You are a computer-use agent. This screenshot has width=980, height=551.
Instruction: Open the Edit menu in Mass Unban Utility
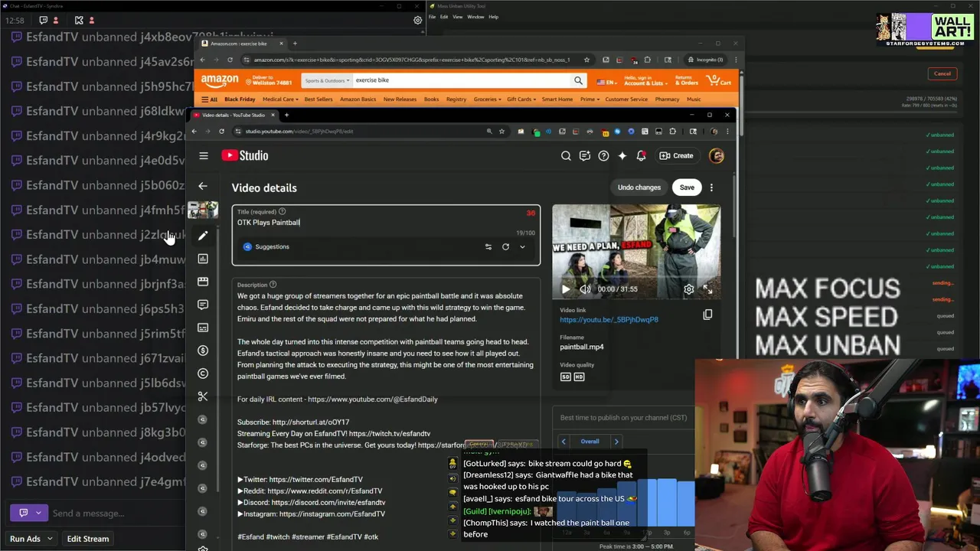[x=444, y=17]
